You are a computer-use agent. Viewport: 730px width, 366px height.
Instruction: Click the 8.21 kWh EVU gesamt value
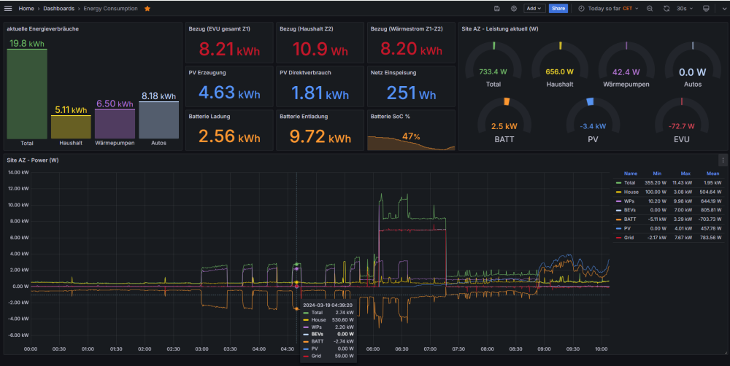tap(229, 49)
